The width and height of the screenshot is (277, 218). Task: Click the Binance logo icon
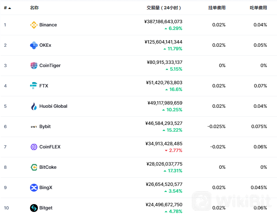[x=34, y=25]
